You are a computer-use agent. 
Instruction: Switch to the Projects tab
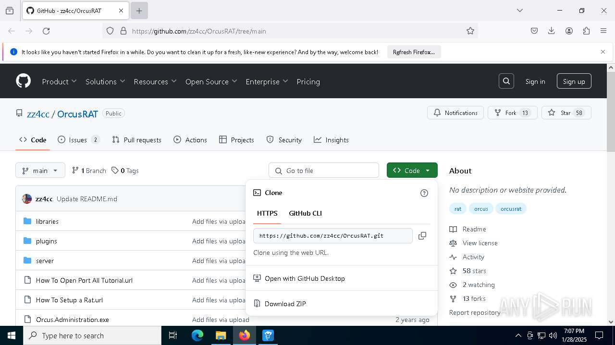click(236, 140)
